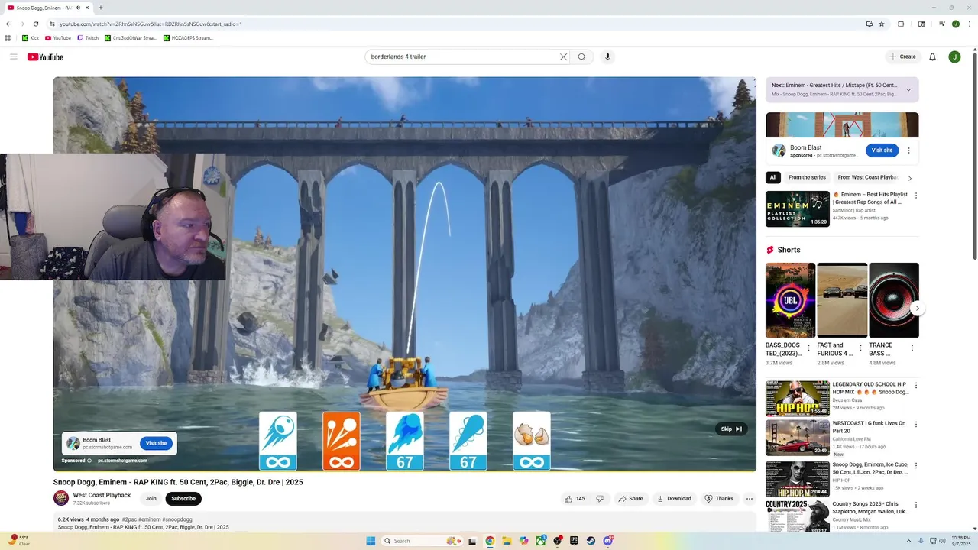
Task: Open the Eminem Best Hits Playlist thumbnail
Action: [x=798, y=209]
